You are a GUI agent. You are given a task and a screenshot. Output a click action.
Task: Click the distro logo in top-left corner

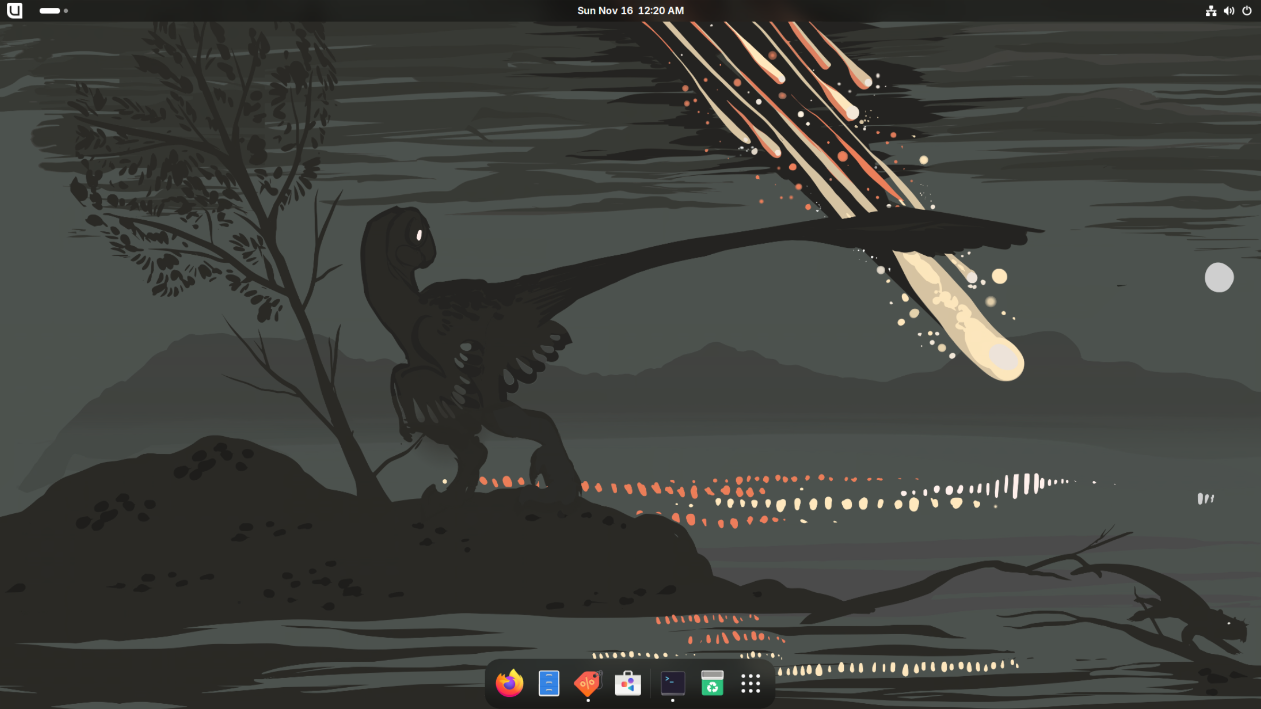(x=15, y=11)
